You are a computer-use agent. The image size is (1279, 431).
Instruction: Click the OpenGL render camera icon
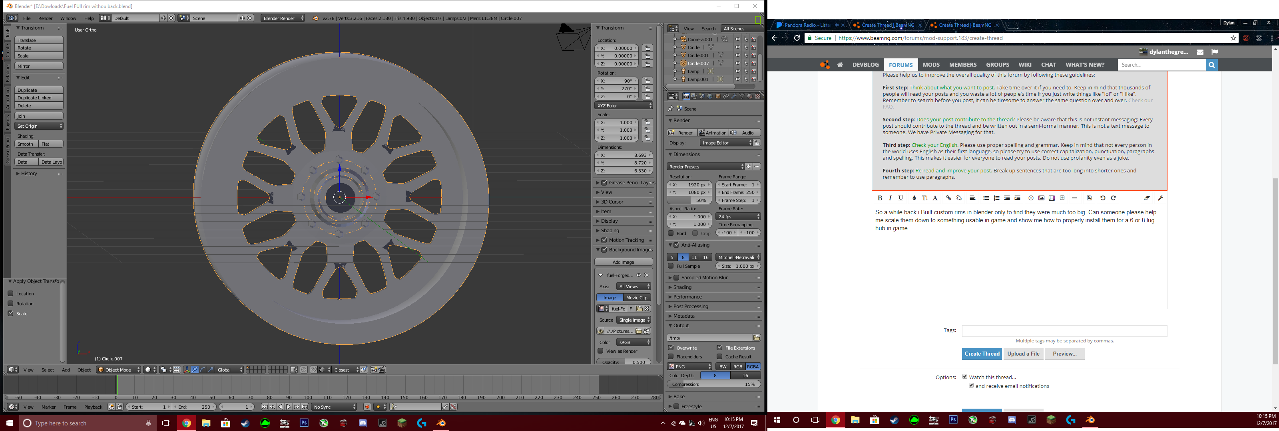click(374, 370)
